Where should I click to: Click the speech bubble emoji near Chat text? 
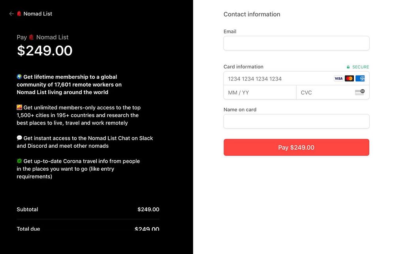19,138
